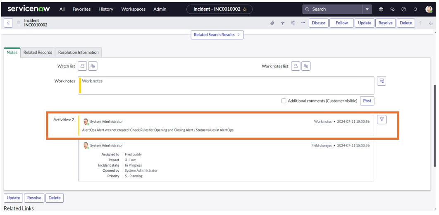Open the user profile avatar menu
Viewport: 439px width, 215px height.
coord(429,9)
